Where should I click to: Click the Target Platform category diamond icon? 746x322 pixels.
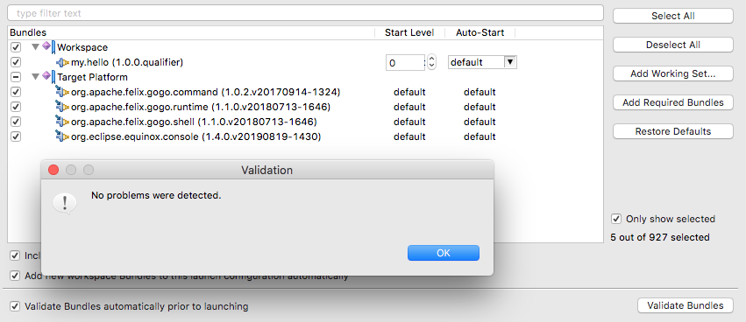48,76
